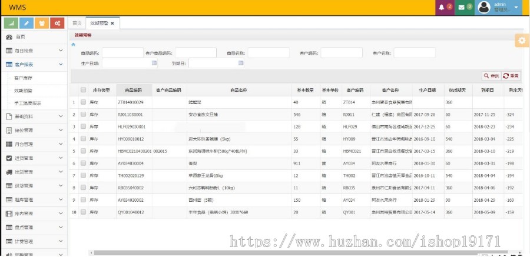Viewport: 530px width, 257px height.
Task: Click the 重置 reset button
Action: pyautogui.click(x=511, y=76)
